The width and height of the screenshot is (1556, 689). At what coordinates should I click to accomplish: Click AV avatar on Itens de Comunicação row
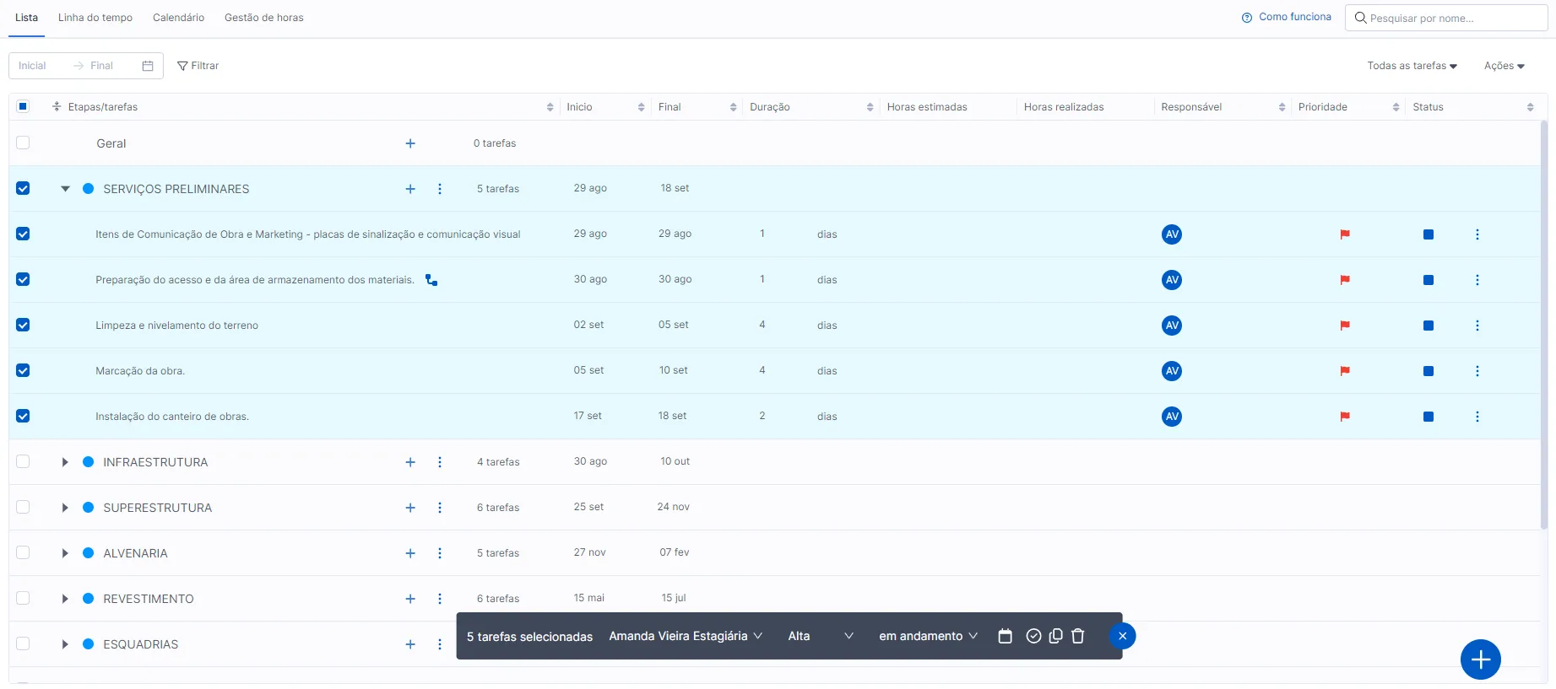(x=1172, y=234)
